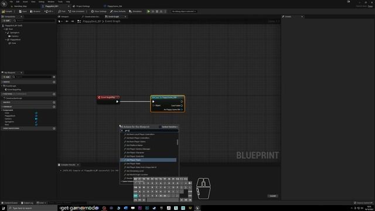Navigate forward in graph history

[x=72, y=21]
